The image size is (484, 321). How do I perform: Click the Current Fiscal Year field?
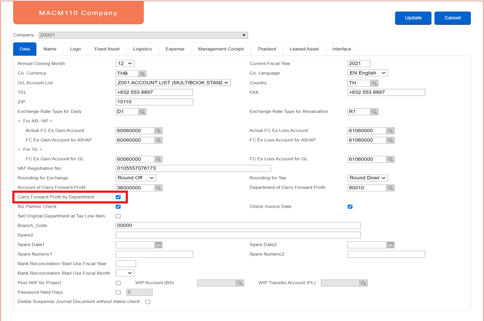tap(359, 64)
